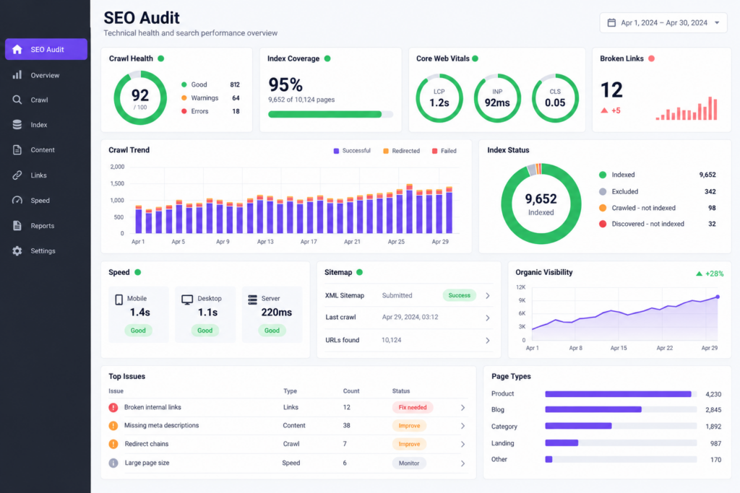Expand the XML Sitemap row chevron
This screenshot has width=740, height=493.
tap(488, 295)
